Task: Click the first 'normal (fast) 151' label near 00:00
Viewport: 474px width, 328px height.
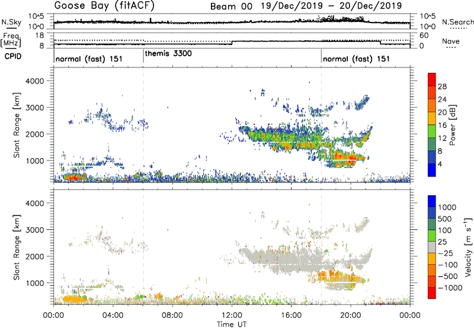Action: pos(89,59)
